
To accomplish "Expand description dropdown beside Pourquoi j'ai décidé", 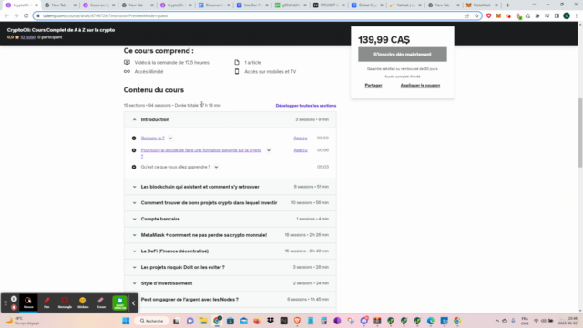I will tap(269, 150).
